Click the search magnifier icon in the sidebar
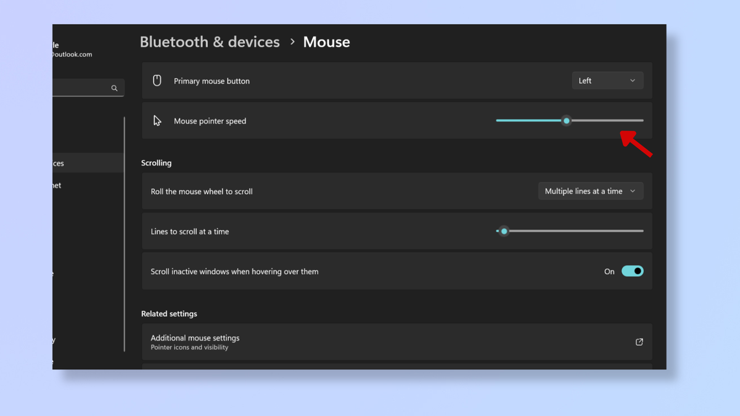 (114, 88)
